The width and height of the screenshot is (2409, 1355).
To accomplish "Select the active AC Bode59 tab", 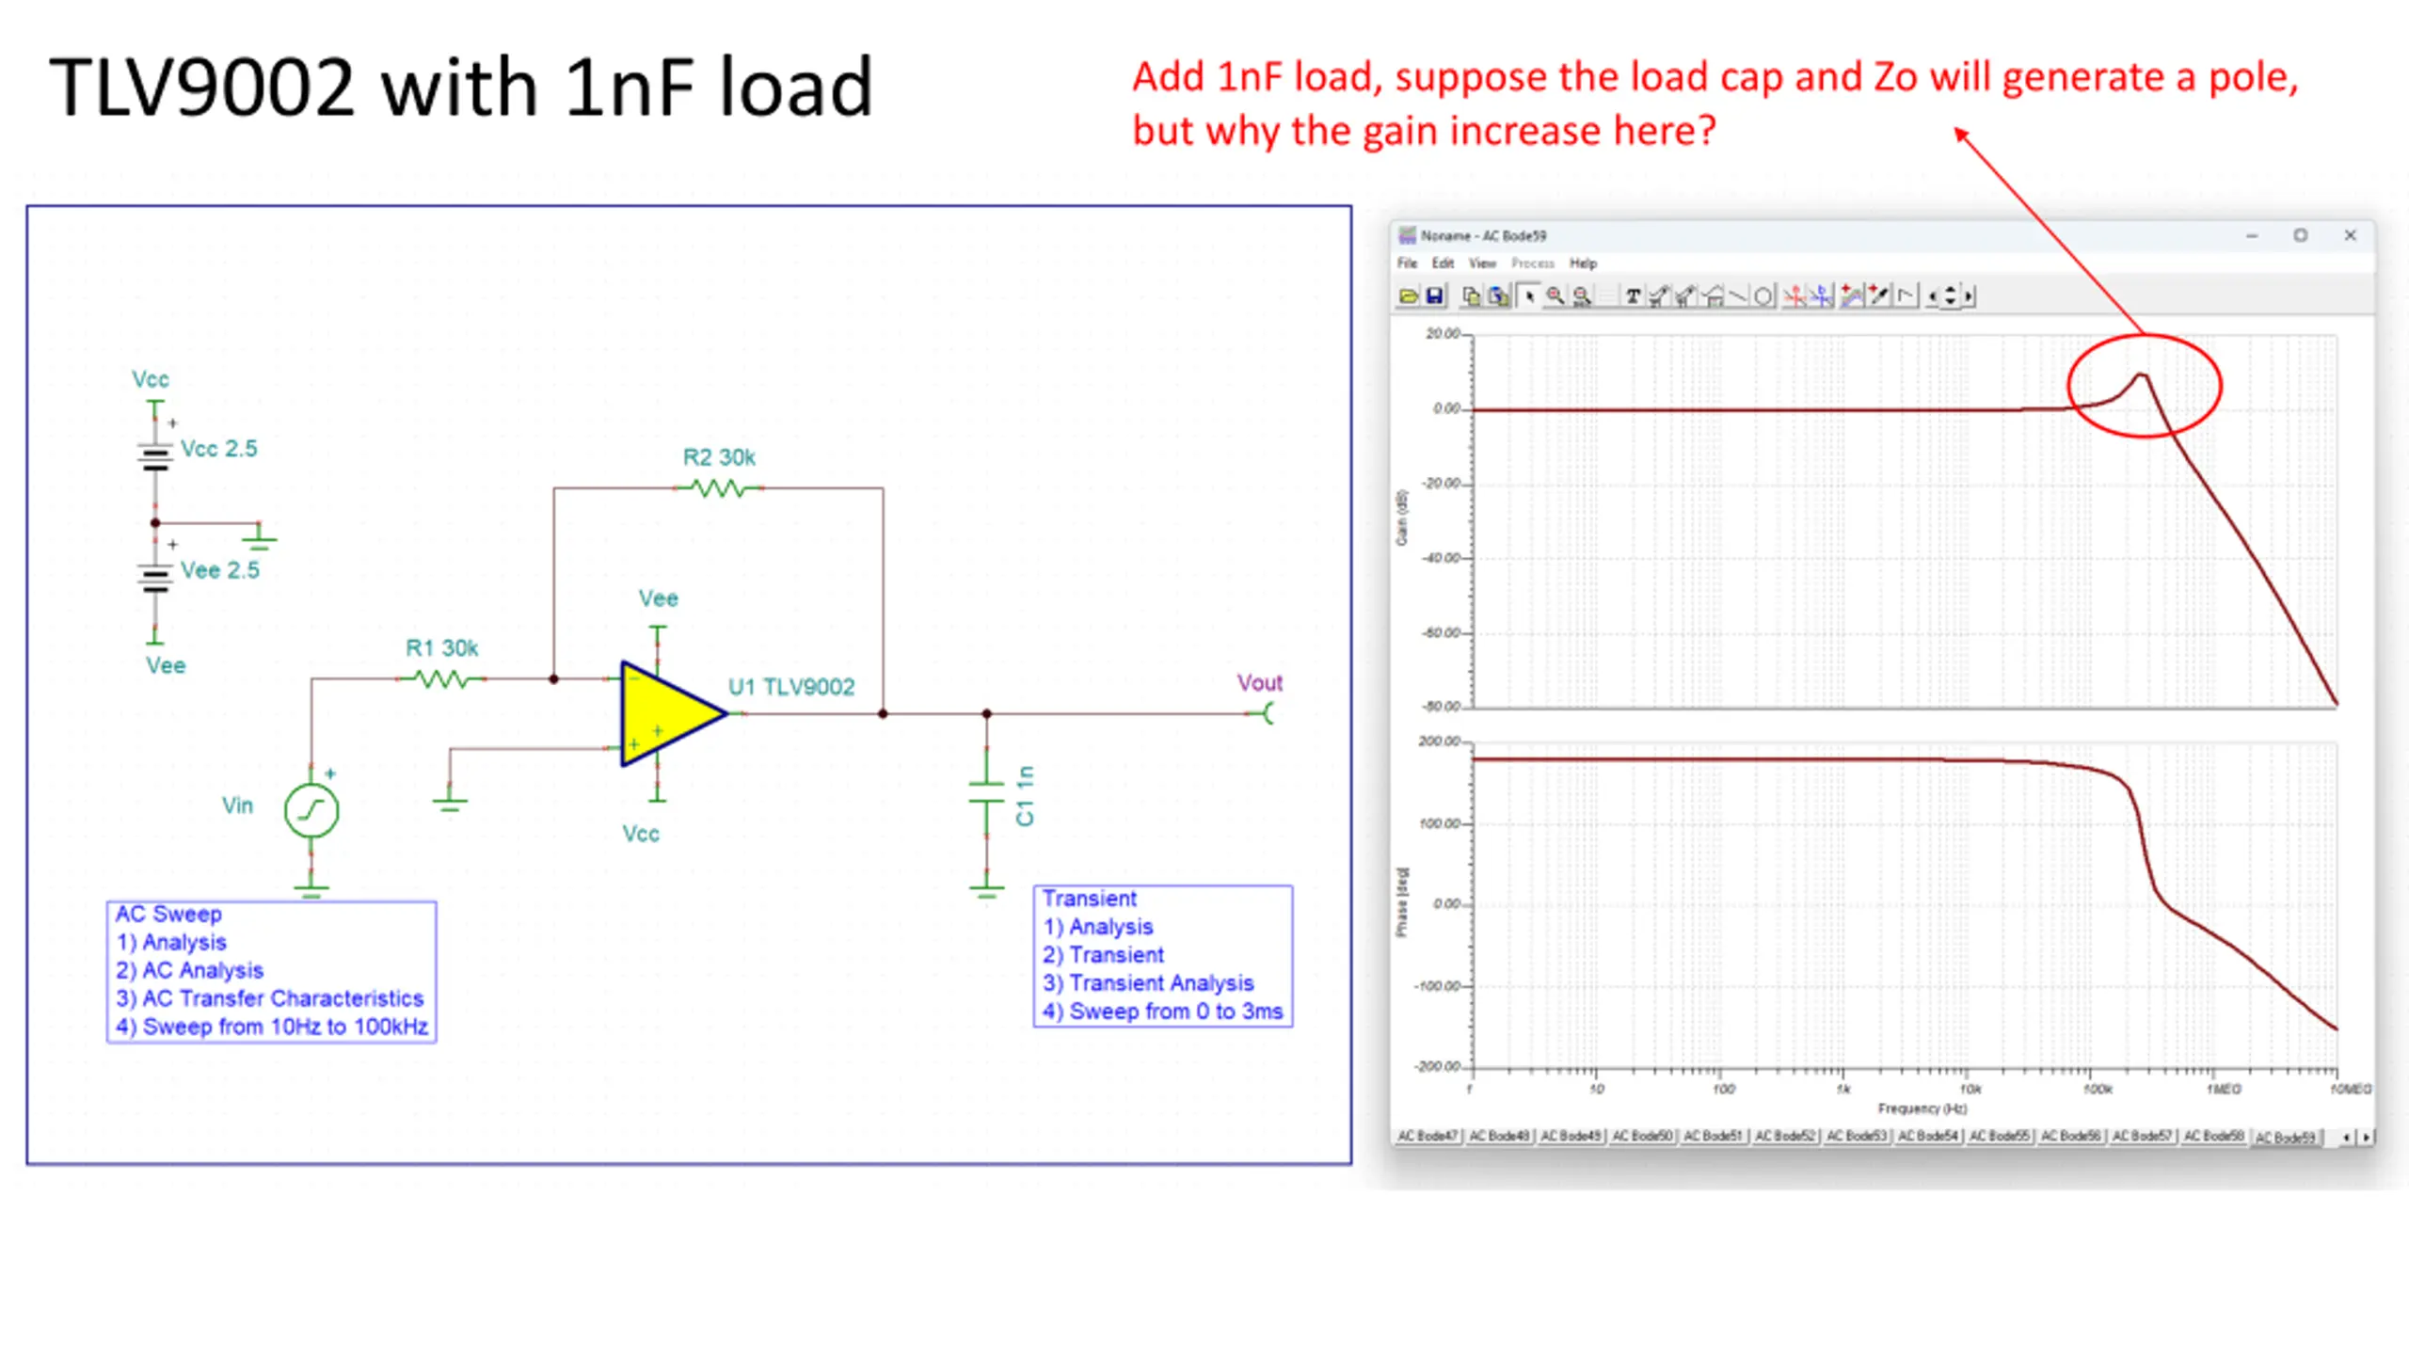I will (2285, 1138).
